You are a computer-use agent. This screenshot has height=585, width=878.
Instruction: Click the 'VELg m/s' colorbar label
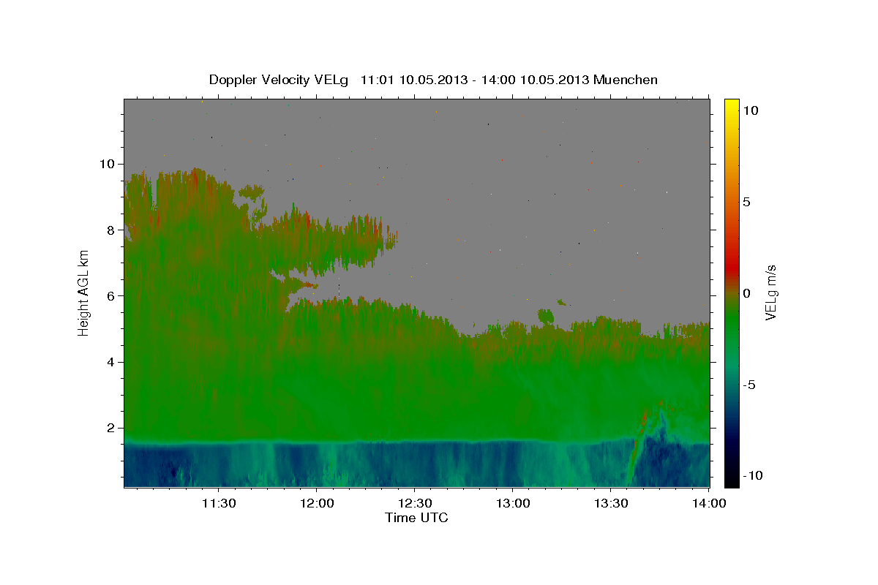[x=770, y=293]
